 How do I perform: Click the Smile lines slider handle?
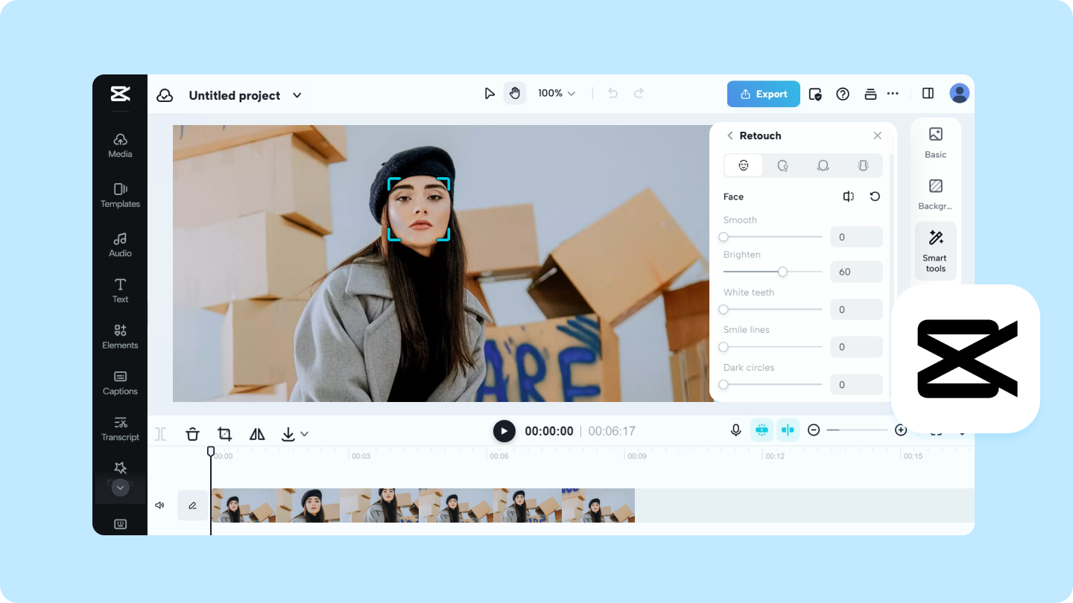(724, 347)
